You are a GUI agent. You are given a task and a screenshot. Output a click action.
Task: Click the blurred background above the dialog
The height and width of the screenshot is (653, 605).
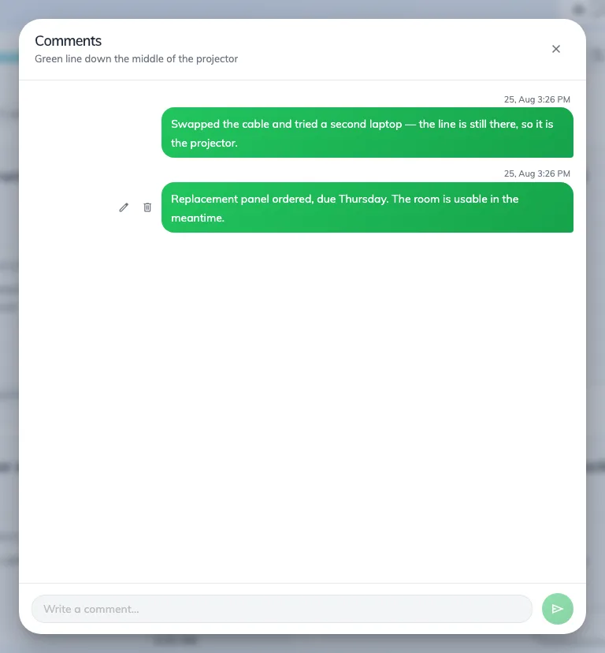click(302, 9)
